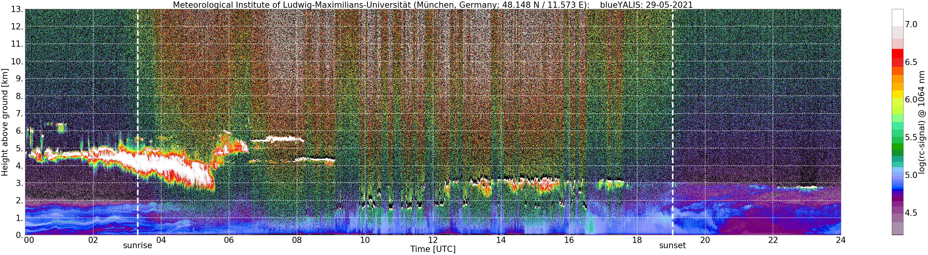This screenshot has height=255, width=928.
Task: Click the 11. tick on the height axis
Action: 17,44
